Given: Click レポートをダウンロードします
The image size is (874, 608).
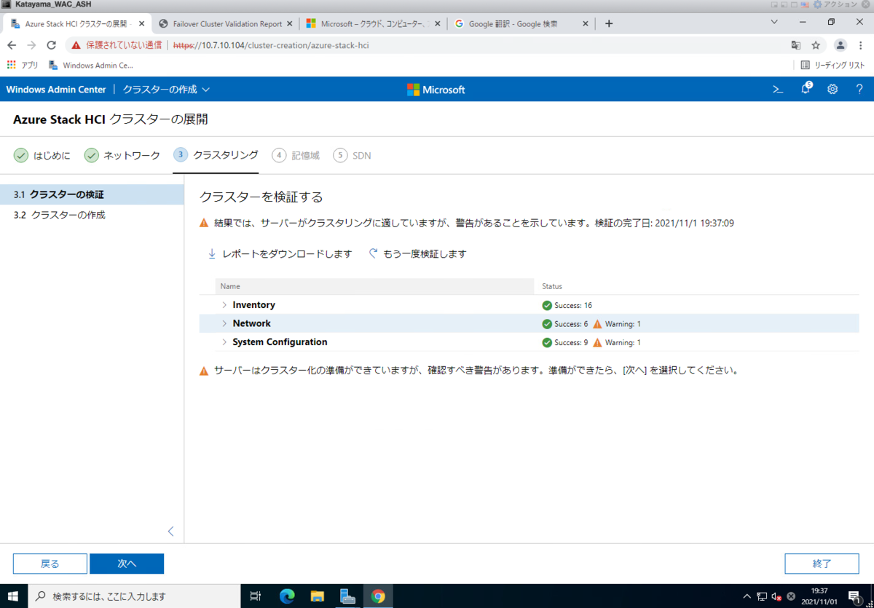Looking at the screenshot, I should pos(280,254).
